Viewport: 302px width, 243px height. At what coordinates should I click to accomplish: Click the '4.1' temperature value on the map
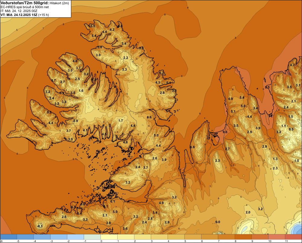coord(85,130)
